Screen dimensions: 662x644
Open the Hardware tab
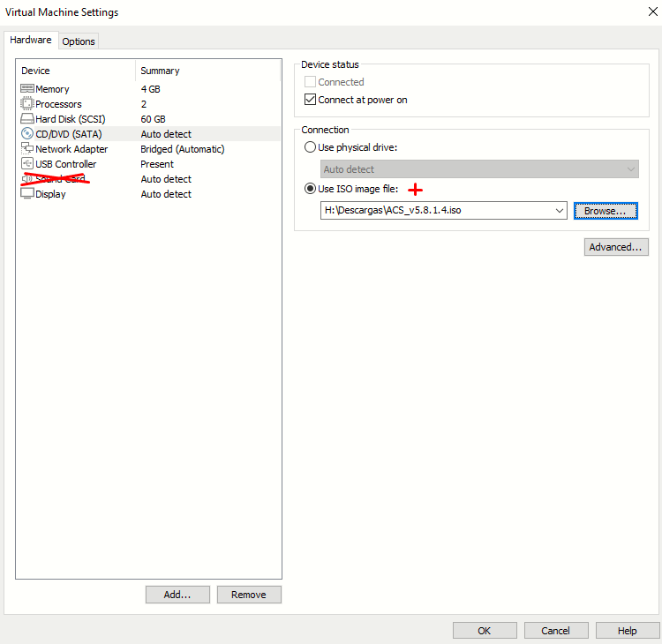[31, 40]
